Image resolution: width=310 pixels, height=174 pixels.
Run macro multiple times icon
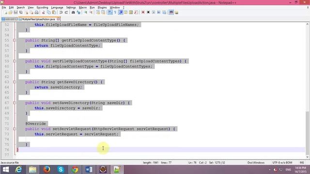click(x=158, y=13)
